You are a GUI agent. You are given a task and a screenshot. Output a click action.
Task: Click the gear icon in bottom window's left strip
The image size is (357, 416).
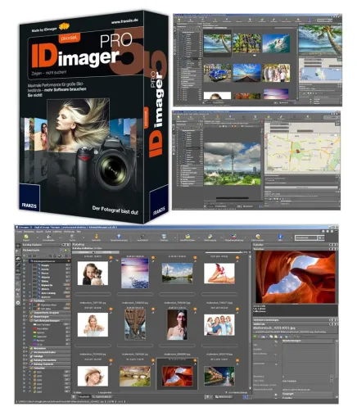pos(18,303)
